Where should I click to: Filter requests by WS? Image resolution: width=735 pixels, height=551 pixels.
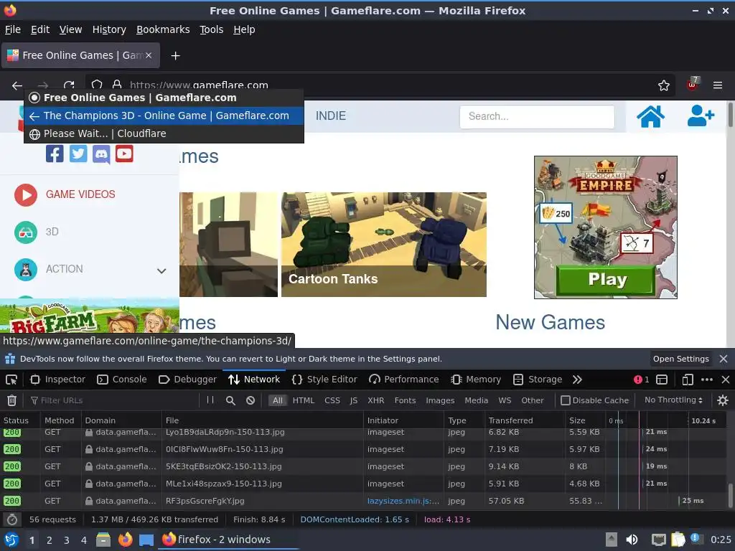click(x=505, y=400)
